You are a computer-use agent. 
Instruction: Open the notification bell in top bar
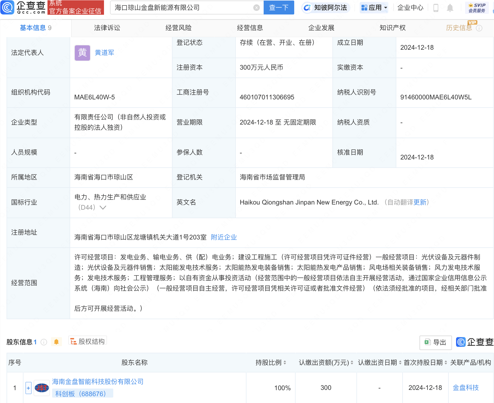450,8
